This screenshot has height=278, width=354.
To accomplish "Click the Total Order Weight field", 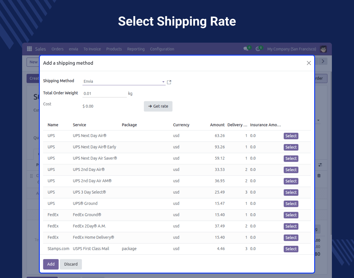I will [x=105, y=94].
